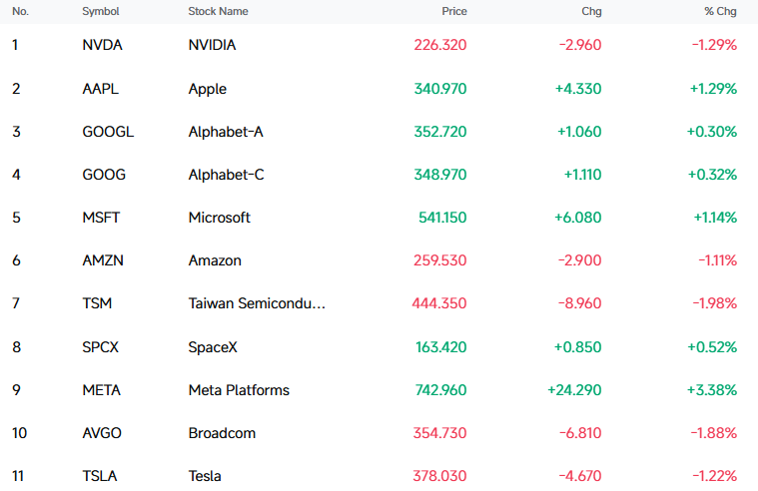758x491 pixels.
Task: Click the No. column header
Action: click(20, 11)
